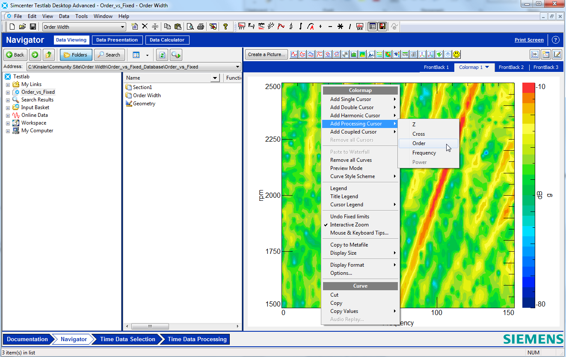The image size is (566, 357).
Task: Expand the Workspace tree node
Action: coord(8,123)
